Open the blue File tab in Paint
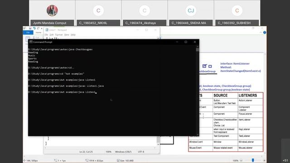290x163 pixels. [x=28, y=33]
